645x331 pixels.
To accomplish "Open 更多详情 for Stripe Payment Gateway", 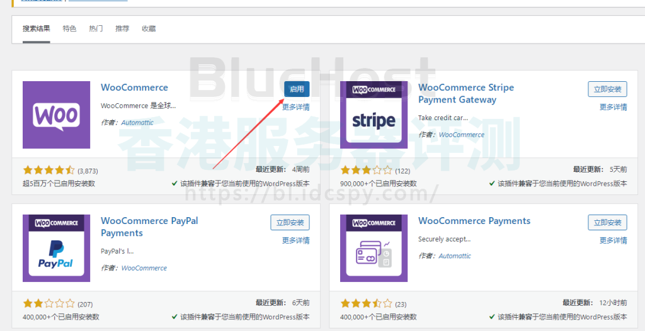I will click(x=613, y=108).
